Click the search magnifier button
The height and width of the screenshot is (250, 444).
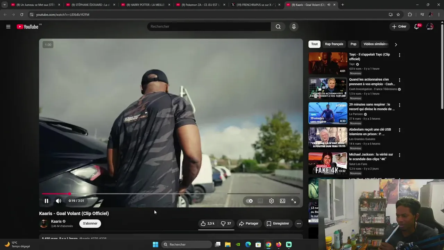[278, 27]
